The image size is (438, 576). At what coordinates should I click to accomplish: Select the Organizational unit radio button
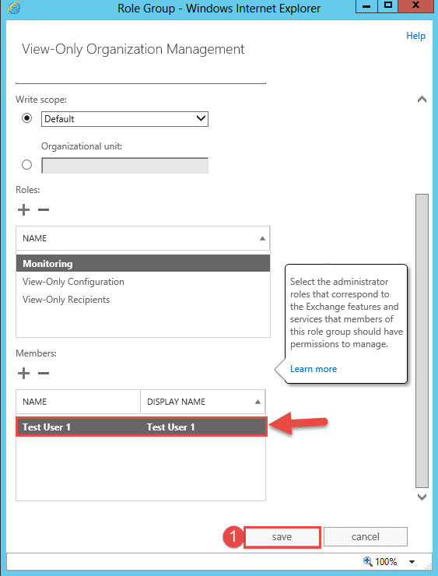[26, 164]
